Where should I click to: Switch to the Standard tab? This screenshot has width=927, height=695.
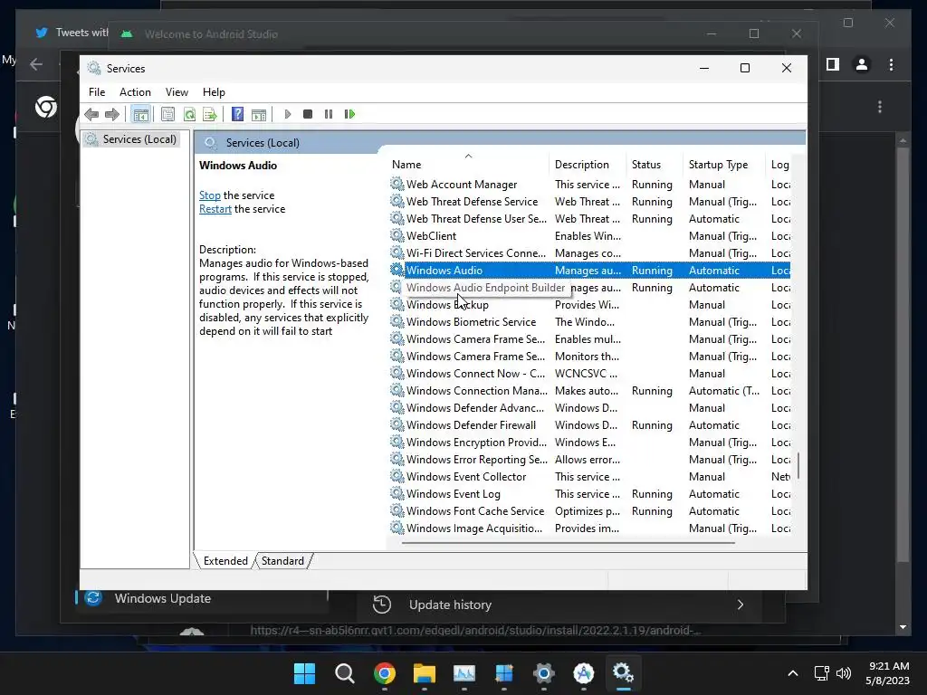tap(282, 561)
